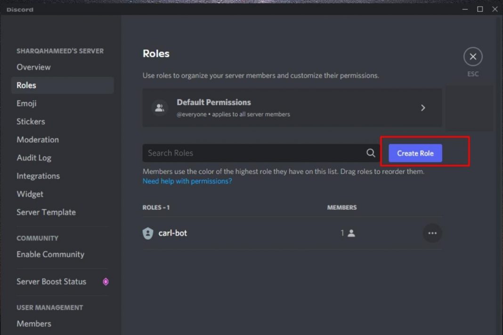This screenshot has height=335, width=503.
Task: Click the Discord logo in the title bar
Action: pos(19,9)
